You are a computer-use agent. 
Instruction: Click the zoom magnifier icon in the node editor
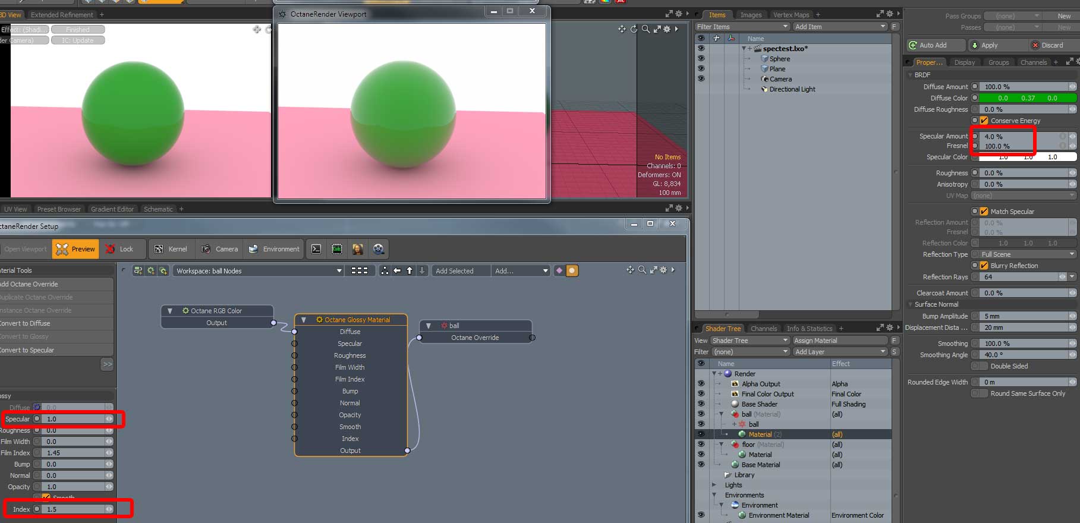pos(642,270)
